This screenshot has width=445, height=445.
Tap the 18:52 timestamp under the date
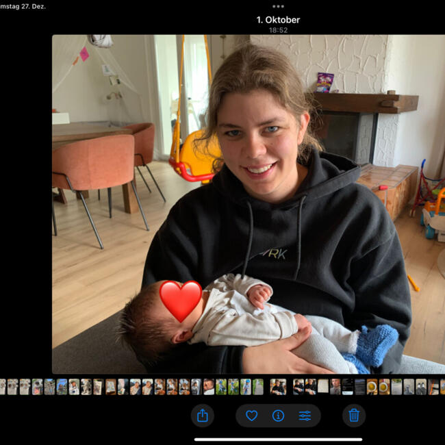[278, 30]
